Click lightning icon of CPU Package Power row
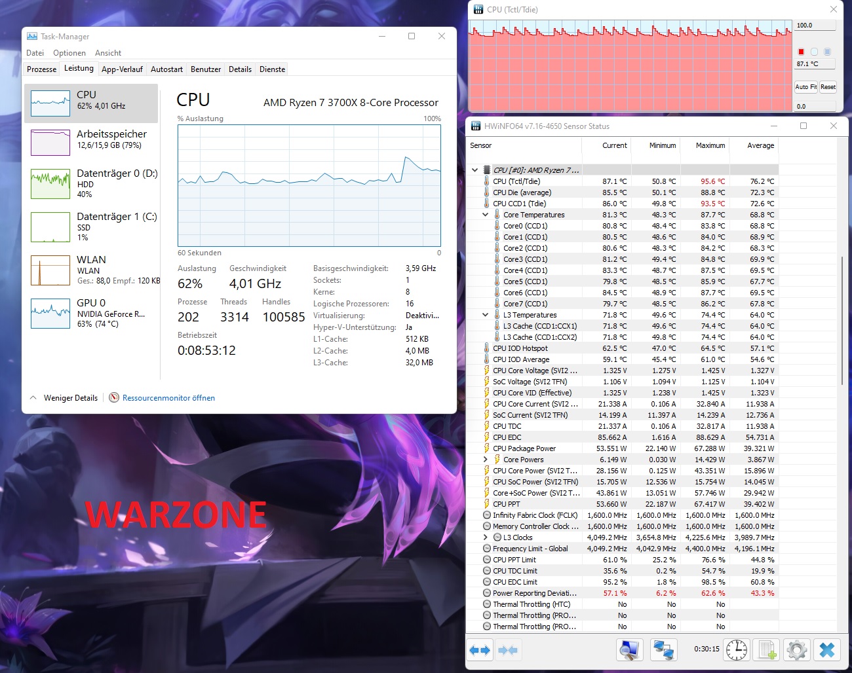Viewport: 852px width, 673px height. coord(486,448)
